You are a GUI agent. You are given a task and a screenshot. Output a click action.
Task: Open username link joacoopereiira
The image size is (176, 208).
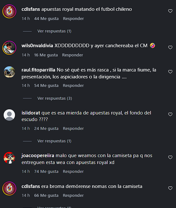coord(38,156)
